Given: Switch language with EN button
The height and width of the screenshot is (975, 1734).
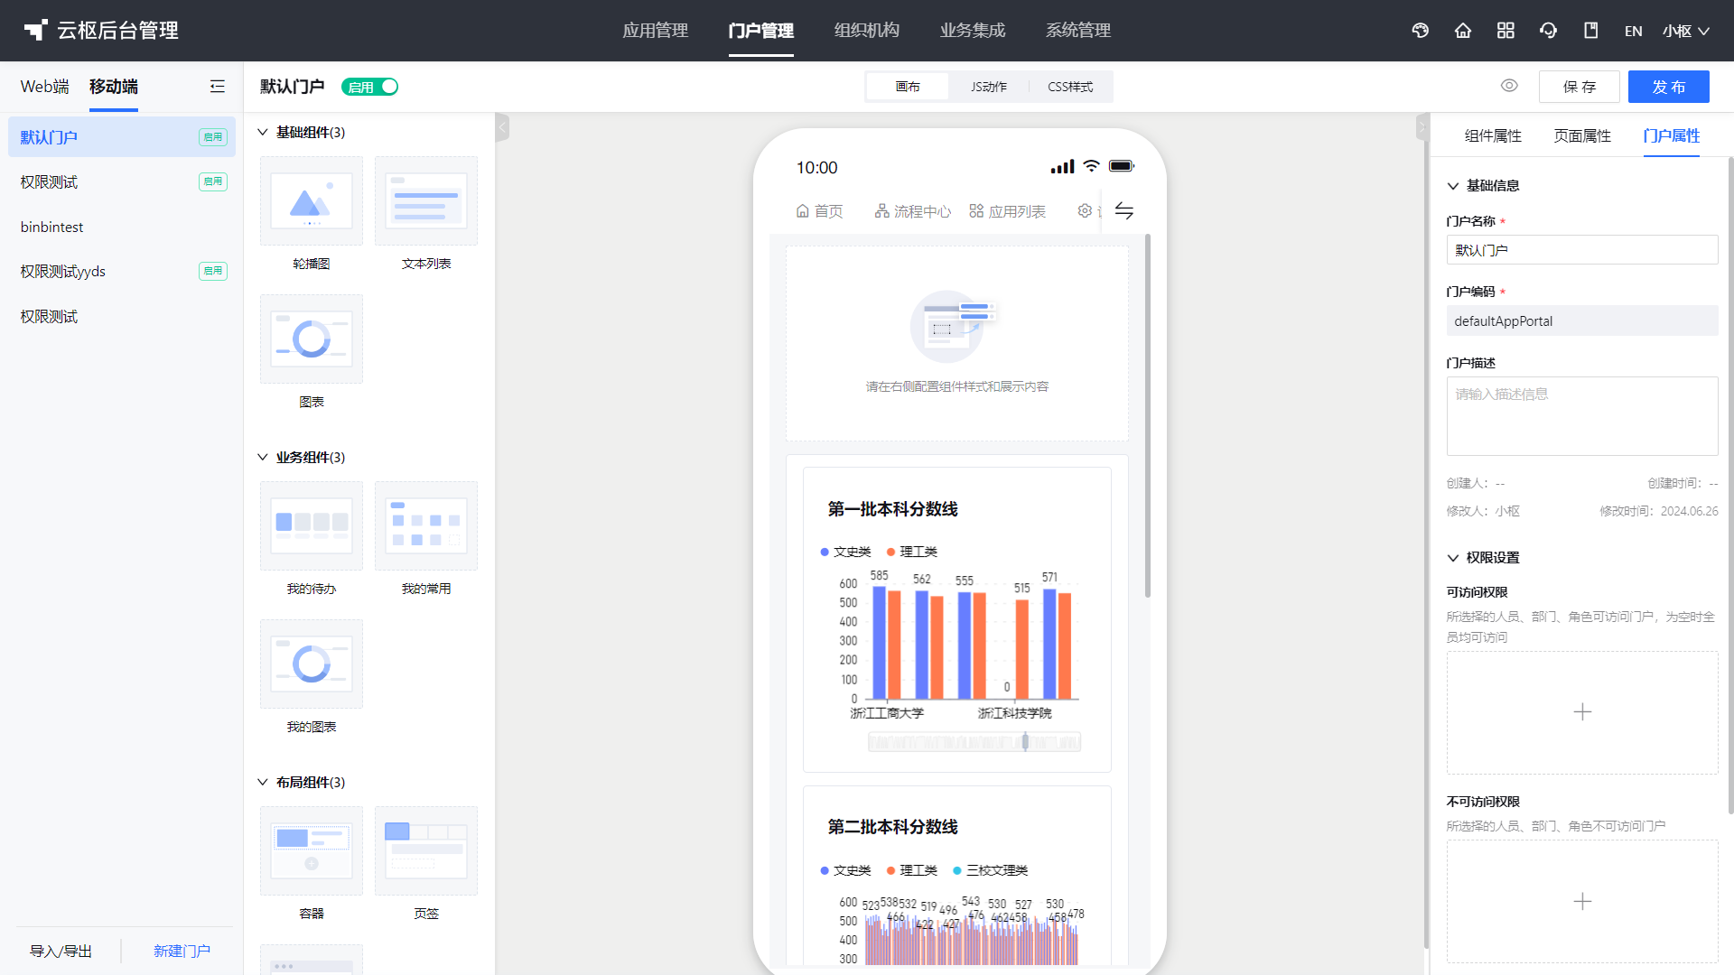Looking at the screenshot, I should coord(1633,31).
